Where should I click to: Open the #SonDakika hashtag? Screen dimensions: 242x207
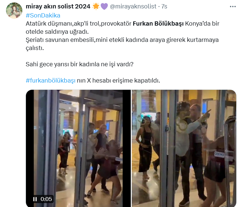click(43, 15)
